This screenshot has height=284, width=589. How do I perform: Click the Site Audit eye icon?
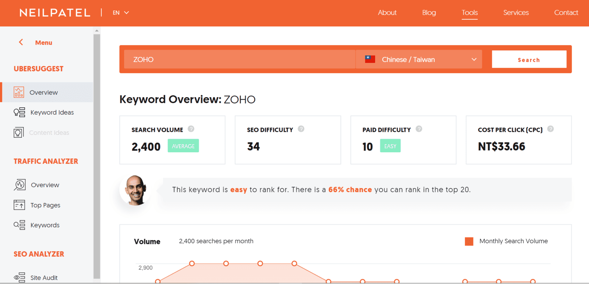(19, 277)
